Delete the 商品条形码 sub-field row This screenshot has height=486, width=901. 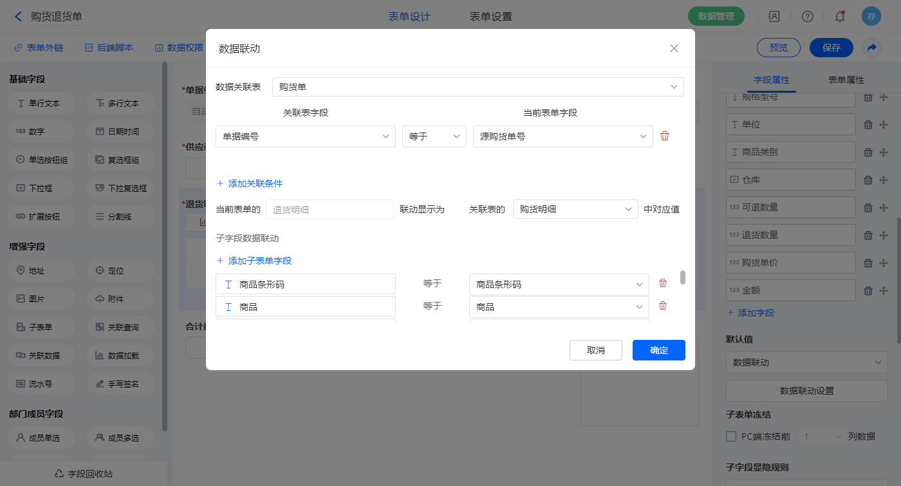point(662,283)
